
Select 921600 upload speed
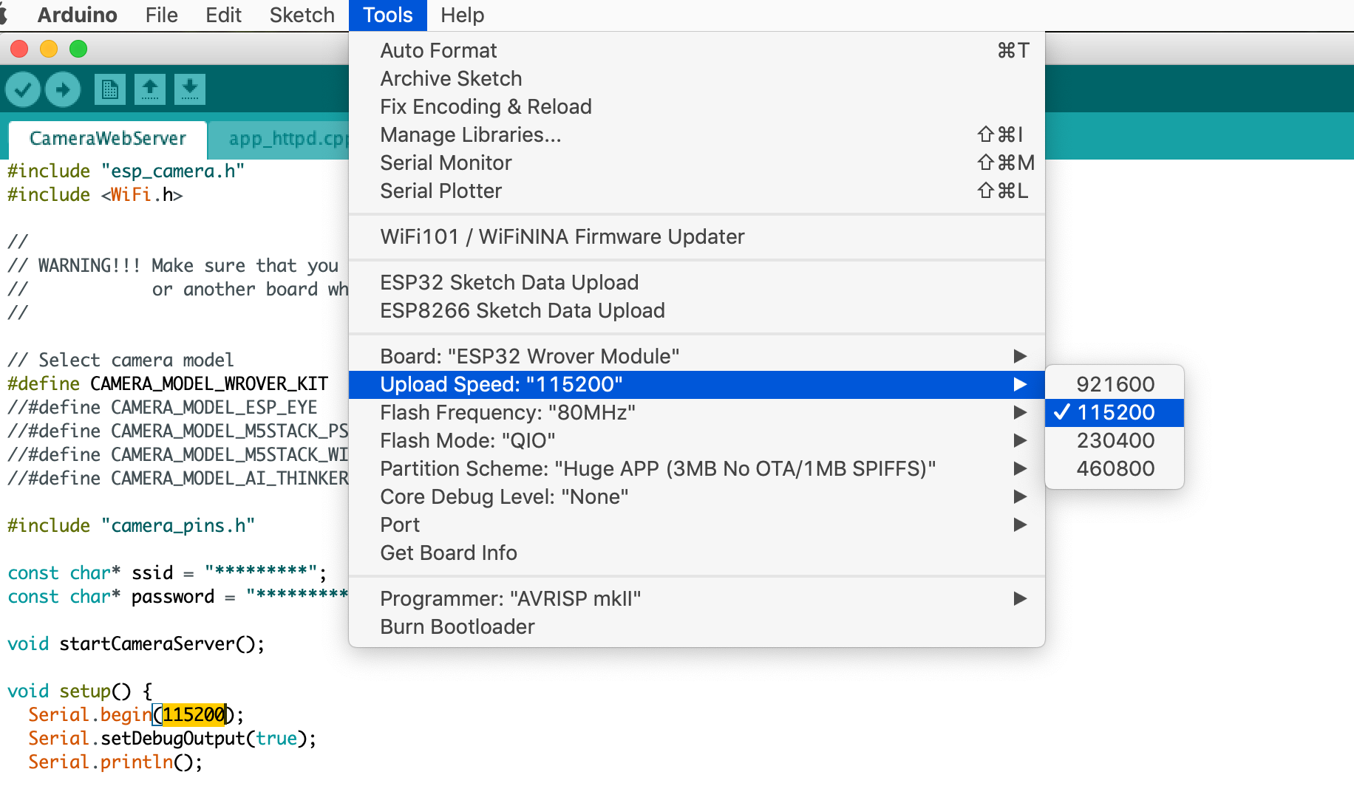click(x=1115, y=384)
